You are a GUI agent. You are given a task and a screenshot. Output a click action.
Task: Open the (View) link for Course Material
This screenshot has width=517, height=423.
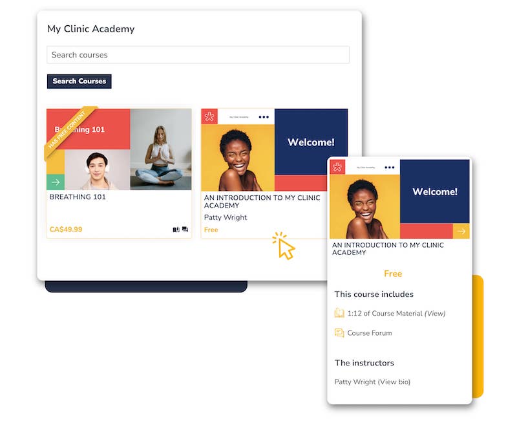pyautogui.click(x=435, y=314)
